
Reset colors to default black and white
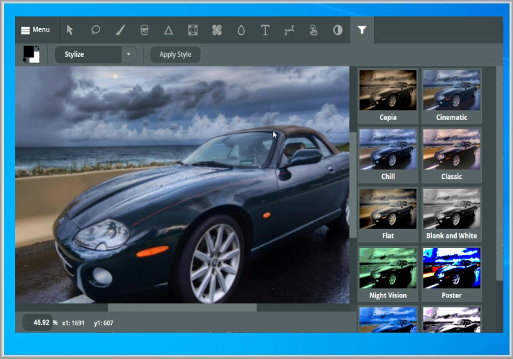click(25, 60)
